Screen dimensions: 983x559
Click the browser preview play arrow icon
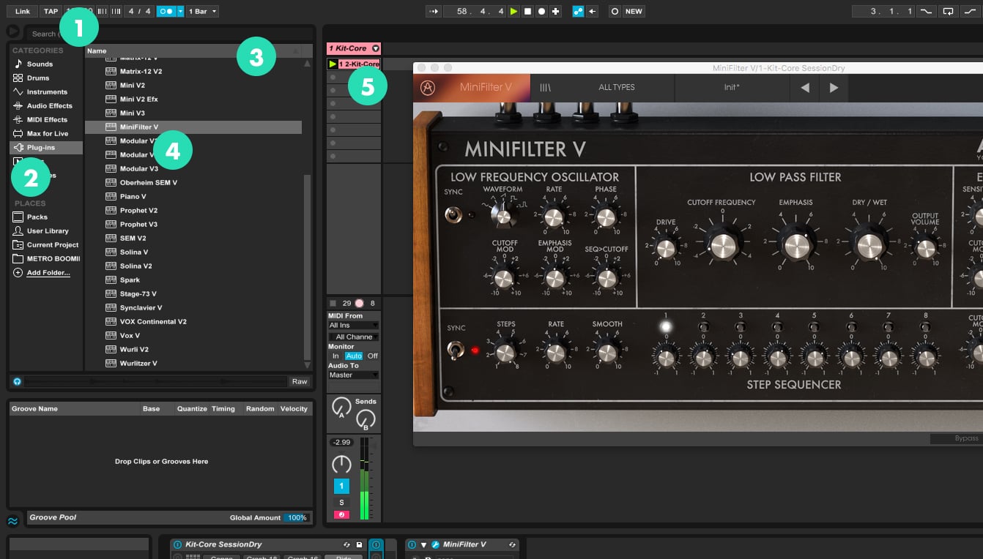tap(12, 31)
